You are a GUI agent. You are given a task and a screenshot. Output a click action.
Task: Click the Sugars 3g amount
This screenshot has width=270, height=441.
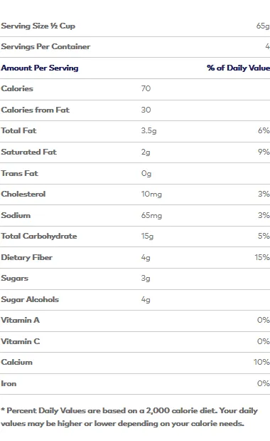(146, 279)
